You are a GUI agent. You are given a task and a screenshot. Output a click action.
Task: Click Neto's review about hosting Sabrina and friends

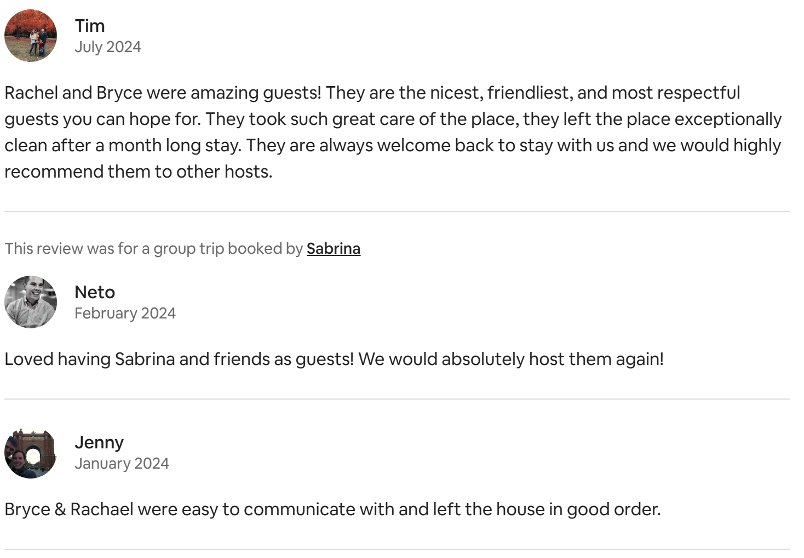coord(334,360)
